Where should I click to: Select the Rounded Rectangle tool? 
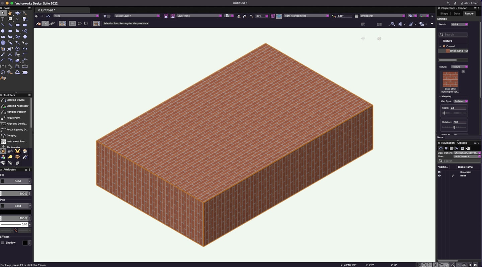click(25, 25)
